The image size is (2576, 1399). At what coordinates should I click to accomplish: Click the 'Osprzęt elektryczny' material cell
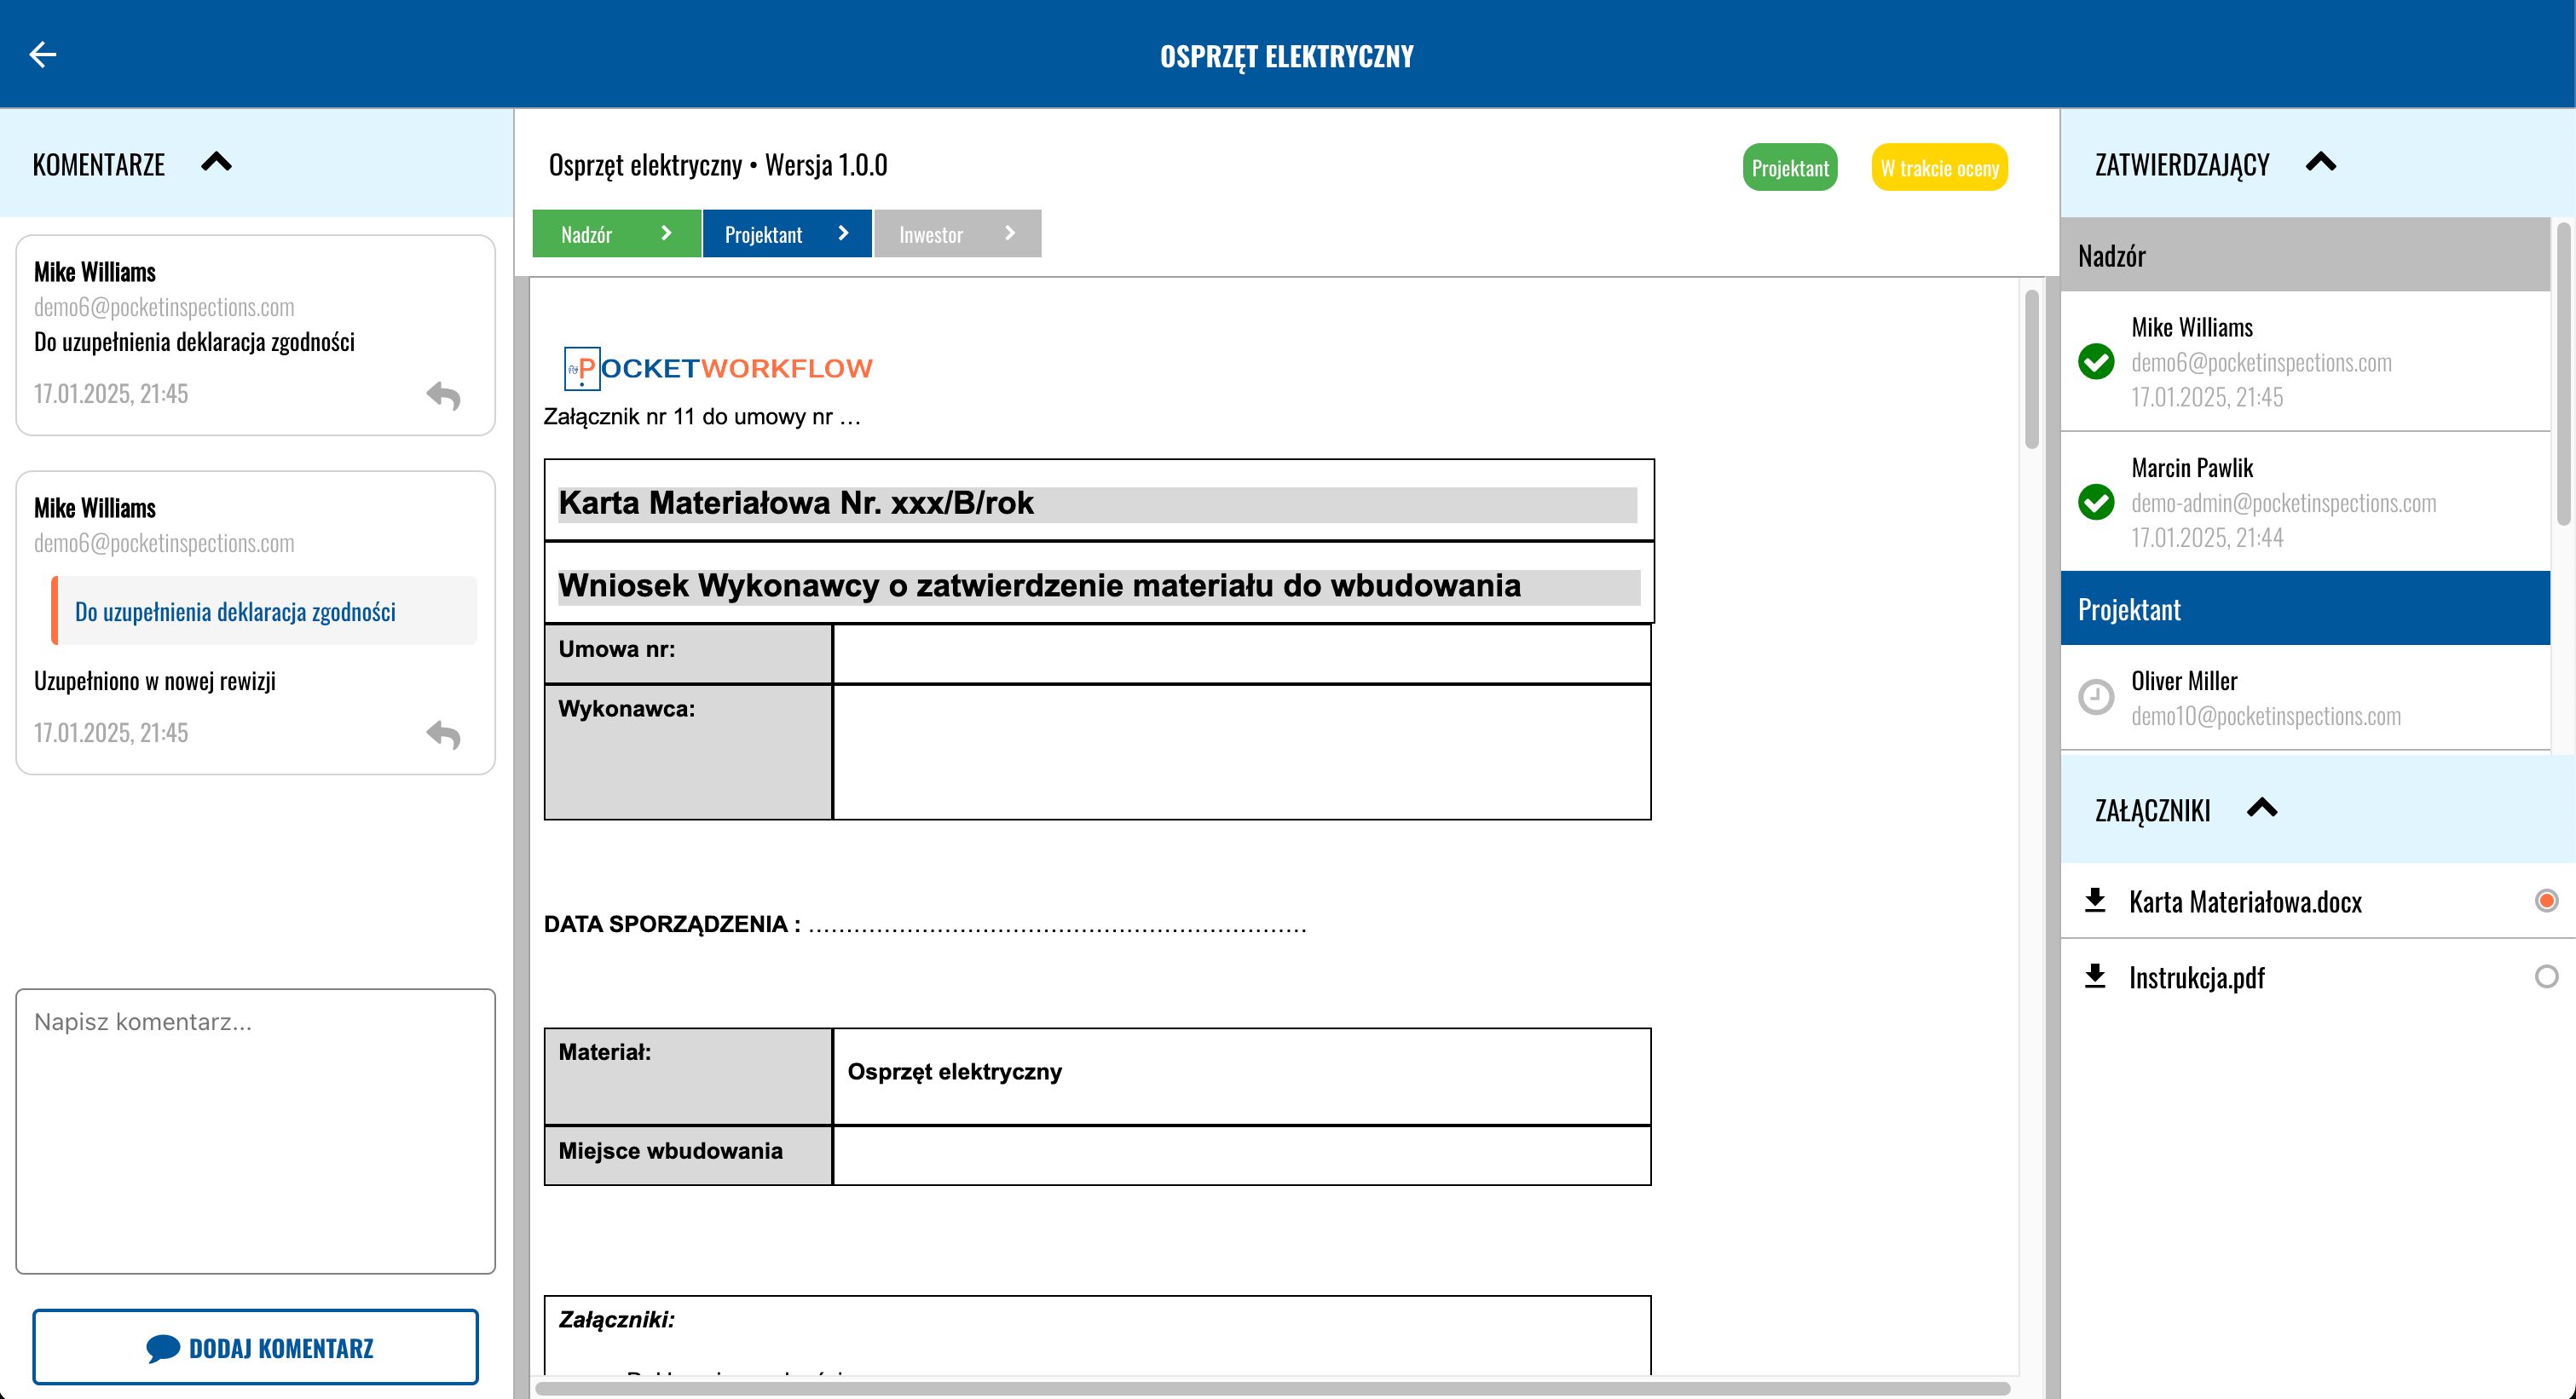(x=1241, y=1076)
